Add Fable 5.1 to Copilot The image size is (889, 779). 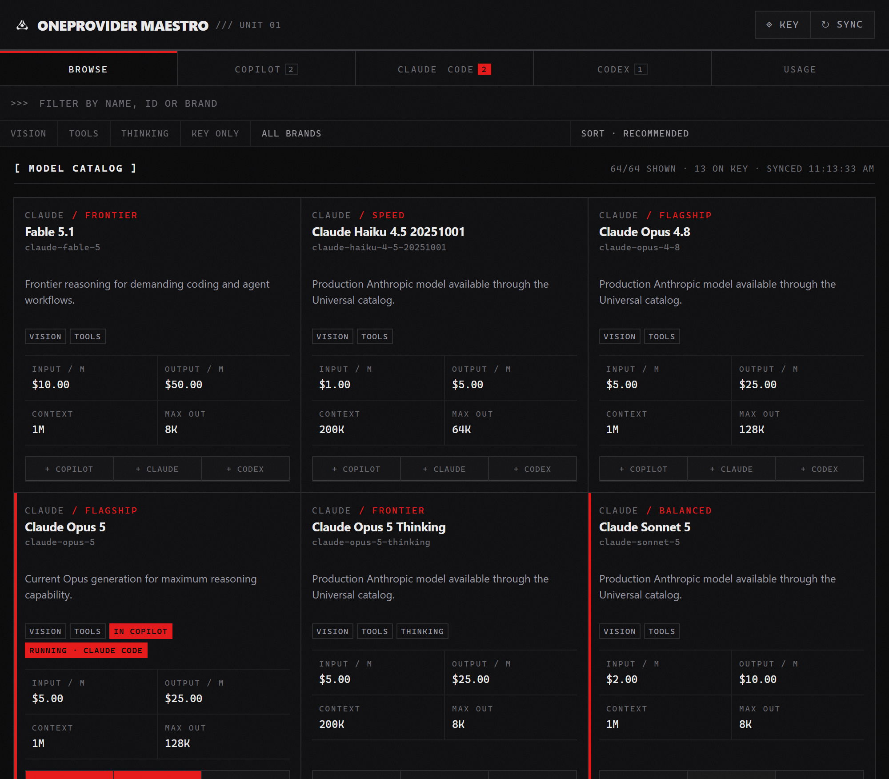pos(69,469)
